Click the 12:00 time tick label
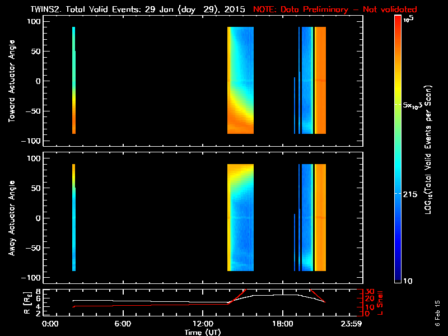This screenshot has height=336, width=448. pyautogui.click(x=204, y=324)
